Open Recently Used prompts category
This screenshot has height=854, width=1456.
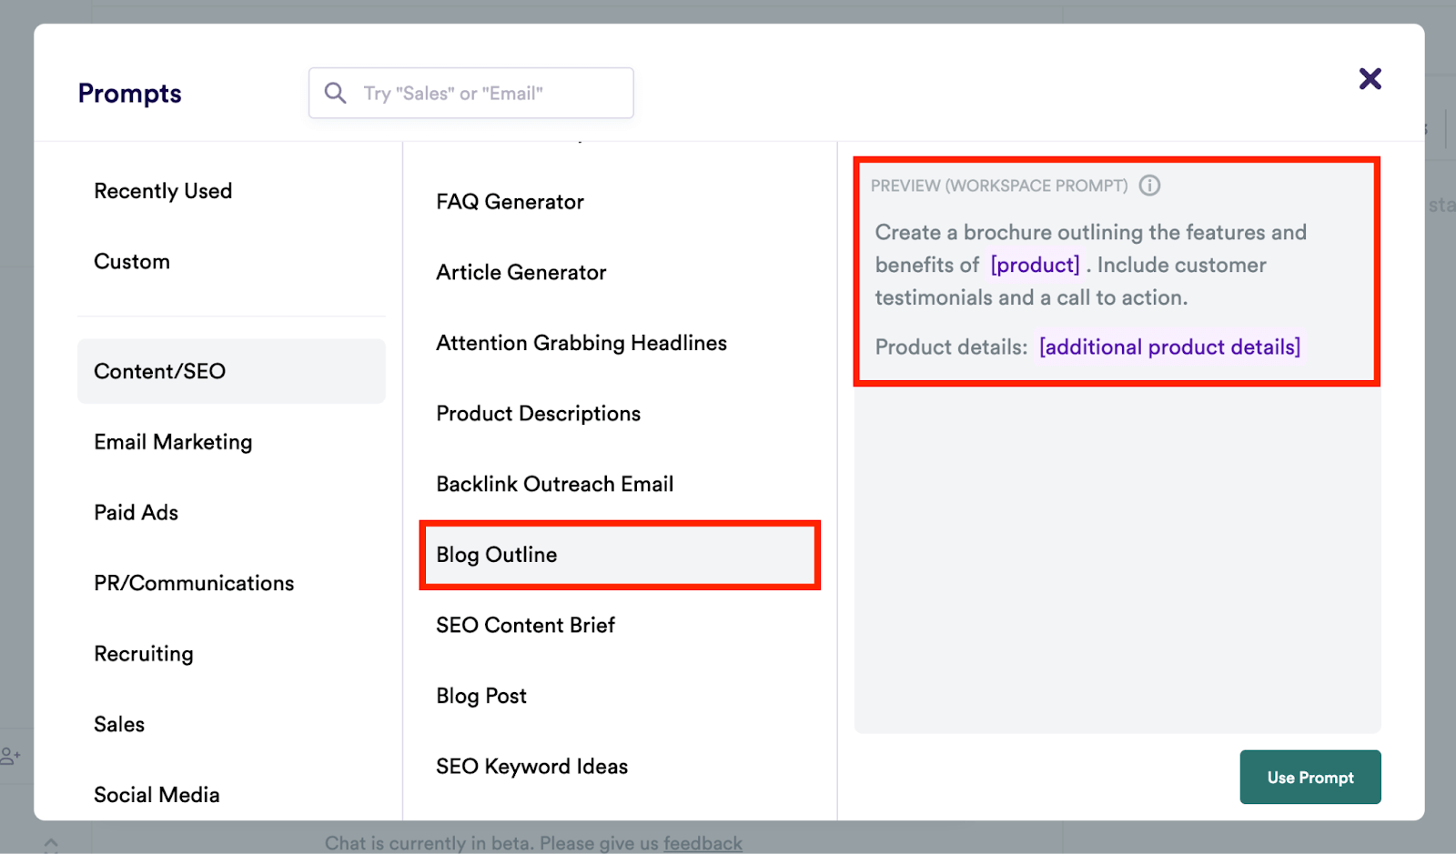163,191
